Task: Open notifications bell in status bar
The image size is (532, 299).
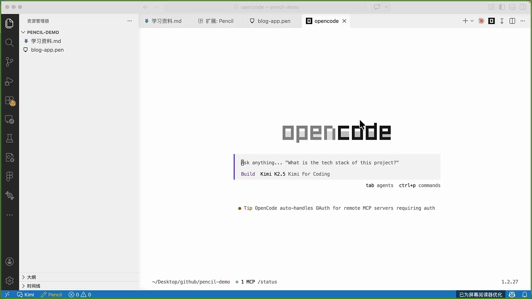Action: click(525, 295)
